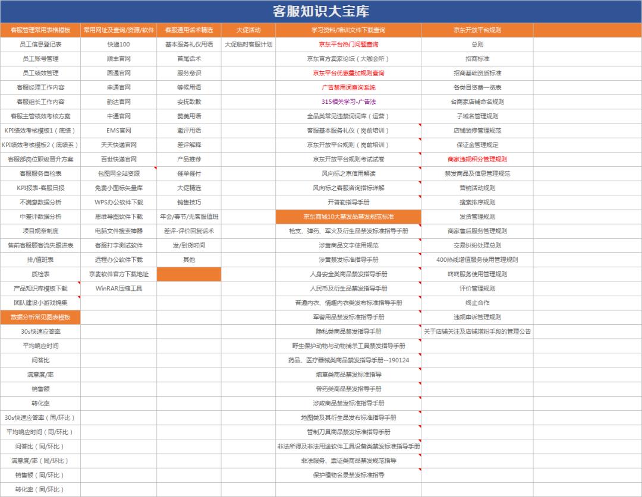Open 安抚致歉
Screen dimensions: 642x497
tap(189, 102)
